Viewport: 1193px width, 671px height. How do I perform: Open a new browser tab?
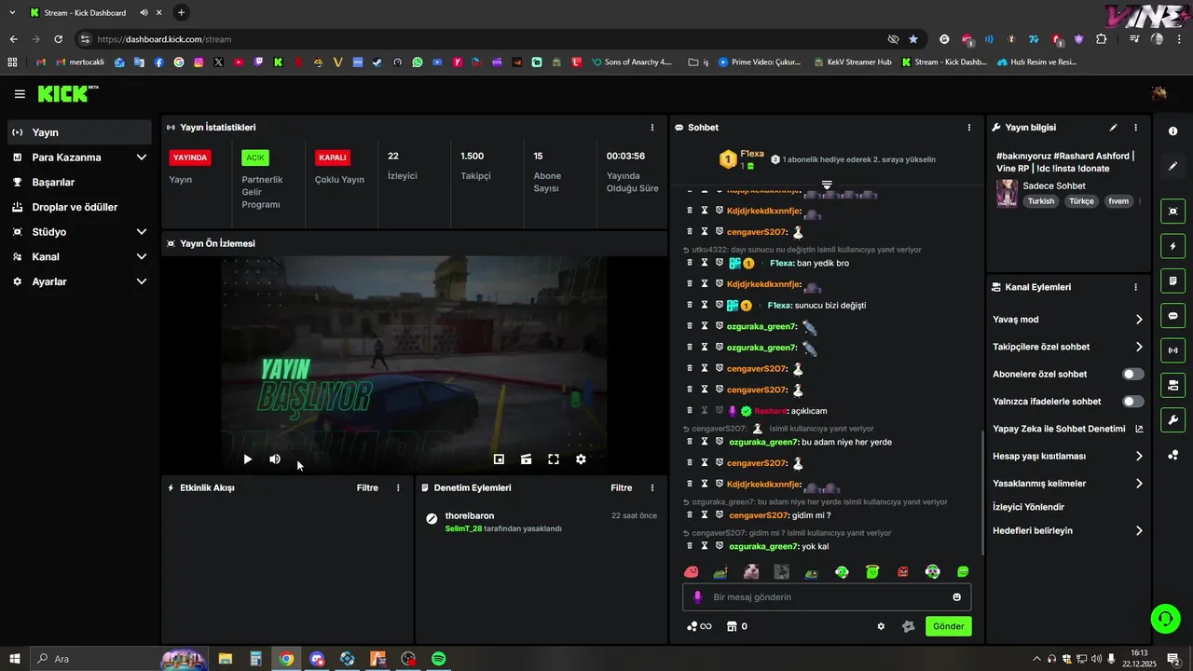181,13
